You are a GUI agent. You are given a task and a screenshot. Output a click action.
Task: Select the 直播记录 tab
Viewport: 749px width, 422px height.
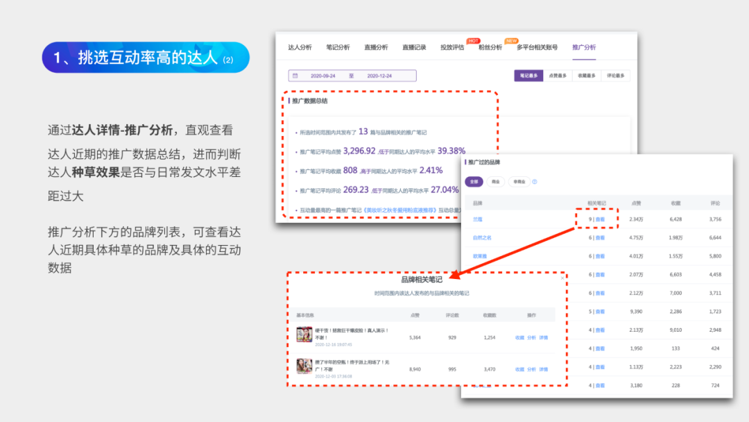click(414, 47)
